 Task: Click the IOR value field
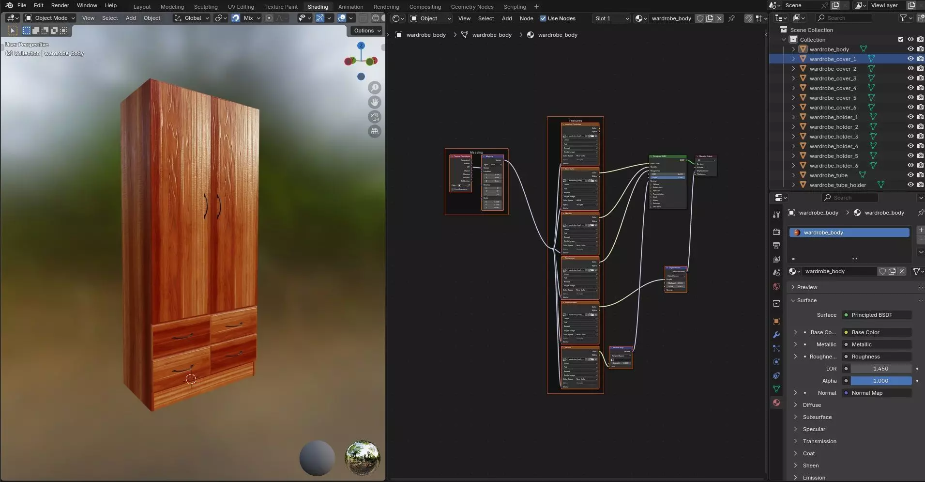(881, 369)
